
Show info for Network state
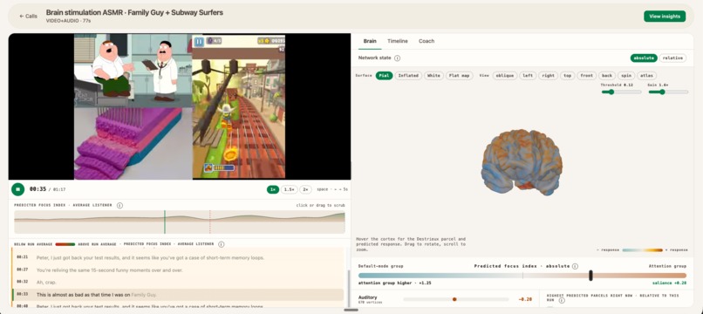(x=397, y=58)
